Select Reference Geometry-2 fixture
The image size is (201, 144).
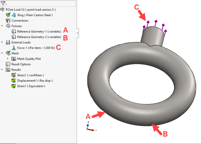tap(39, 37)
